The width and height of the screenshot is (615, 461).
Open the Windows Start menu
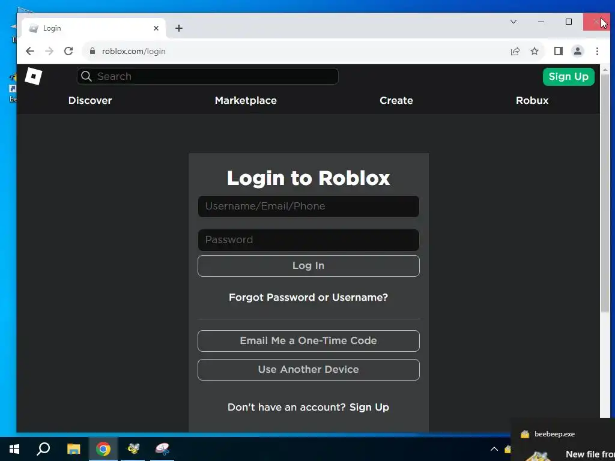tap(14, 449)
